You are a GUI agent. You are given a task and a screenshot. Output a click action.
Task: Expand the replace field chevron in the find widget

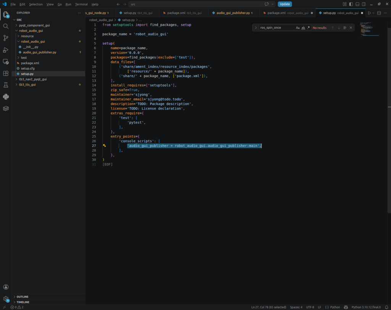pos(255,28)
